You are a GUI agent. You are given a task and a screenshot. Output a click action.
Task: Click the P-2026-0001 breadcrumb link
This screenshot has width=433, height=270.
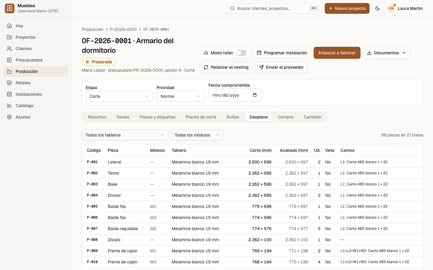point(123,29)
